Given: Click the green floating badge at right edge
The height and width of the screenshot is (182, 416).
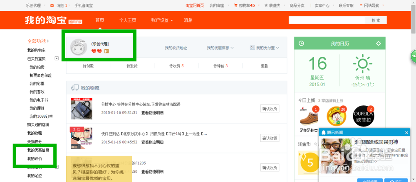Looking at the screenshot, I should (x=413, y=56).
